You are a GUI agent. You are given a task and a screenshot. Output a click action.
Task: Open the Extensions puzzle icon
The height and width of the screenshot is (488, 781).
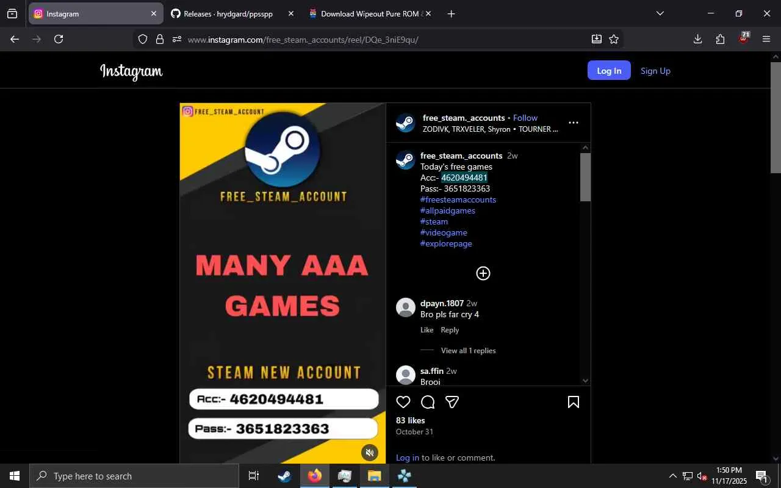click(x=721, y=39)
